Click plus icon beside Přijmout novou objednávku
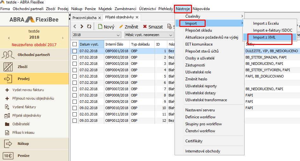Screen dimensions: 300x161 7,99
